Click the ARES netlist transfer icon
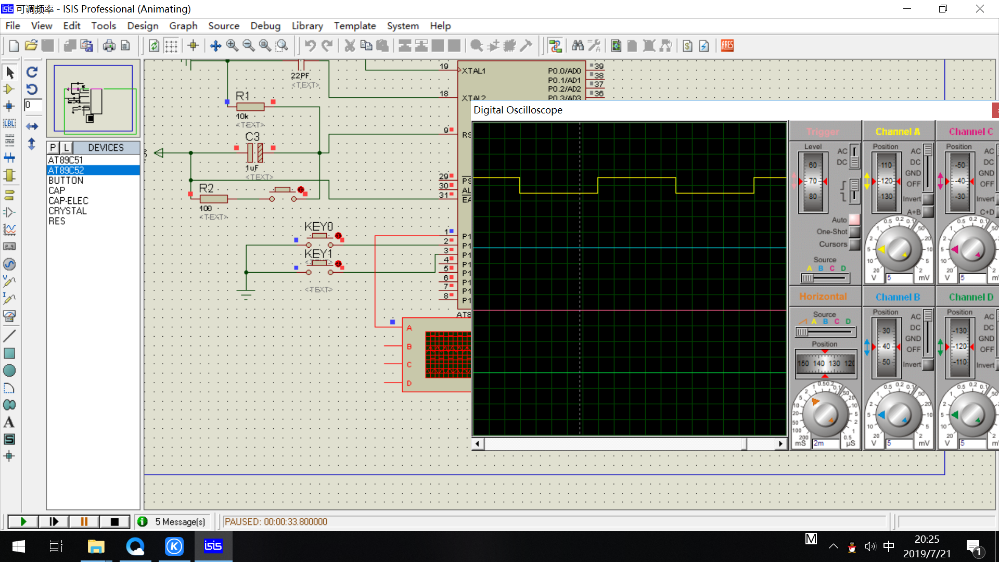The image size is (999, 562). 727,46
